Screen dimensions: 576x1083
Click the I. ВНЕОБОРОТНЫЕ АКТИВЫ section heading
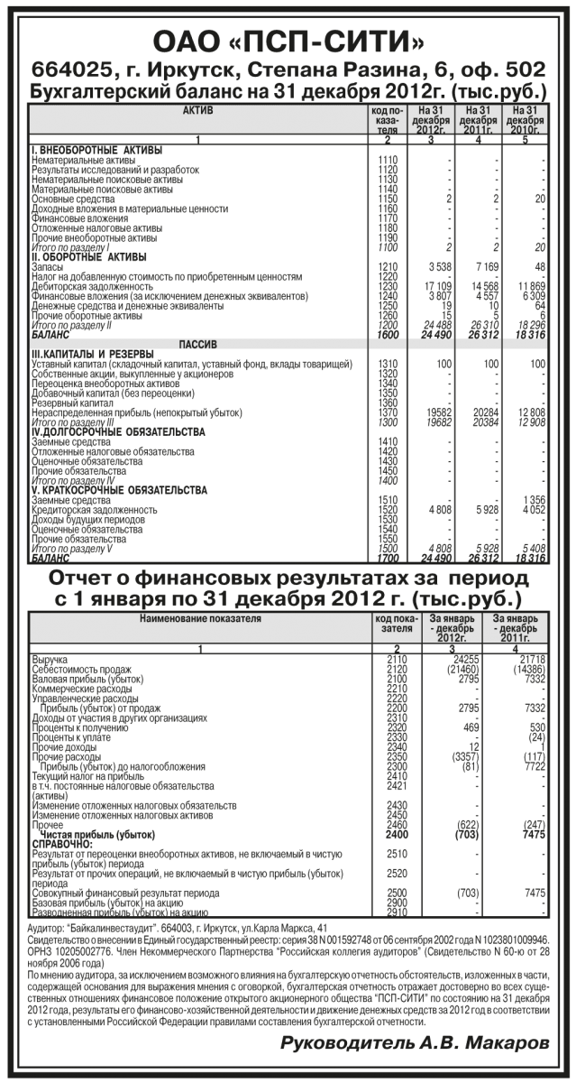point(97,149)
